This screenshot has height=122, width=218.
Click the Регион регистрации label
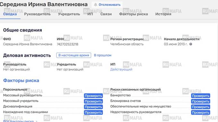tap(127, 39)
